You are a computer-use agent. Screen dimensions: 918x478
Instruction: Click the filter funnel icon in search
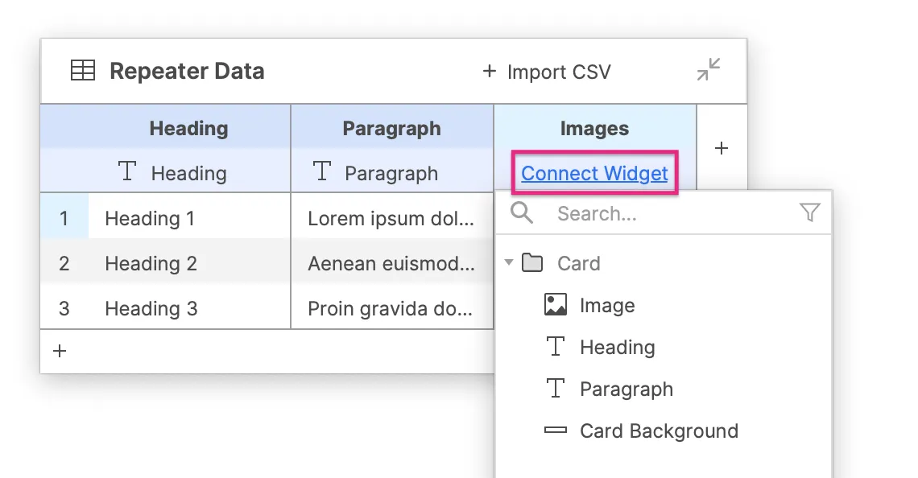tap(809, 213)
